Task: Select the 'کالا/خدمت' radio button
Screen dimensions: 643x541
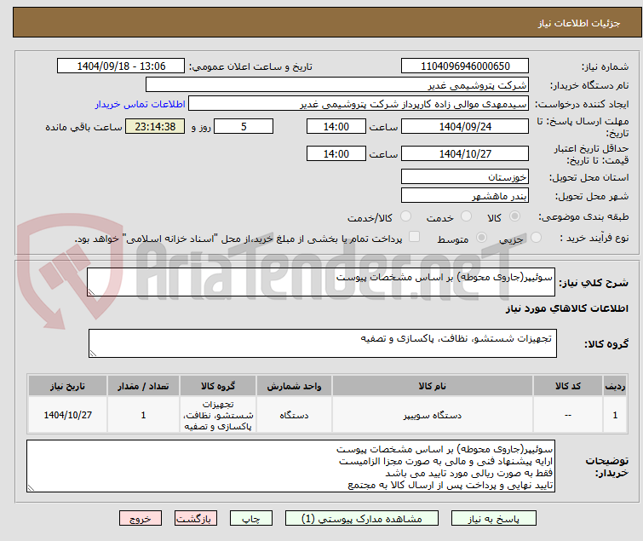Action: click(x=405, y=216)
